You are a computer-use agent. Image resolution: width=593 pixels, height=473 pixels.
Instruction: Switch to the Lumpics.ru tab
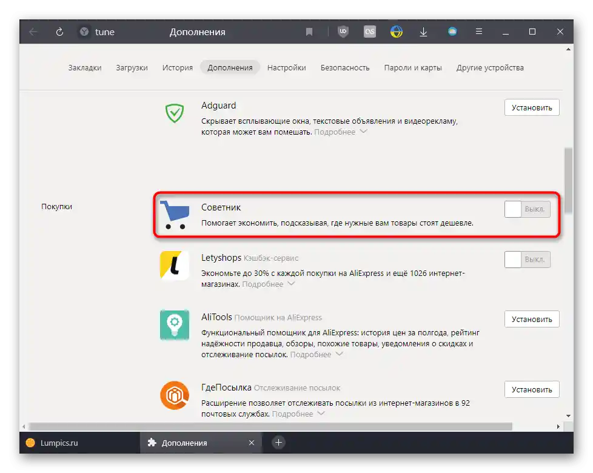coord(80,443)
